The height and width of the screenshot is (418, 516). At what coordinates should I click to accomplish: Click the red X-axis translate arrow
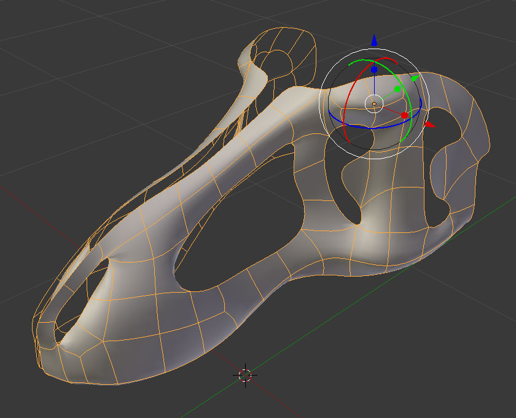pyautogui.click(x=430, y=124)
